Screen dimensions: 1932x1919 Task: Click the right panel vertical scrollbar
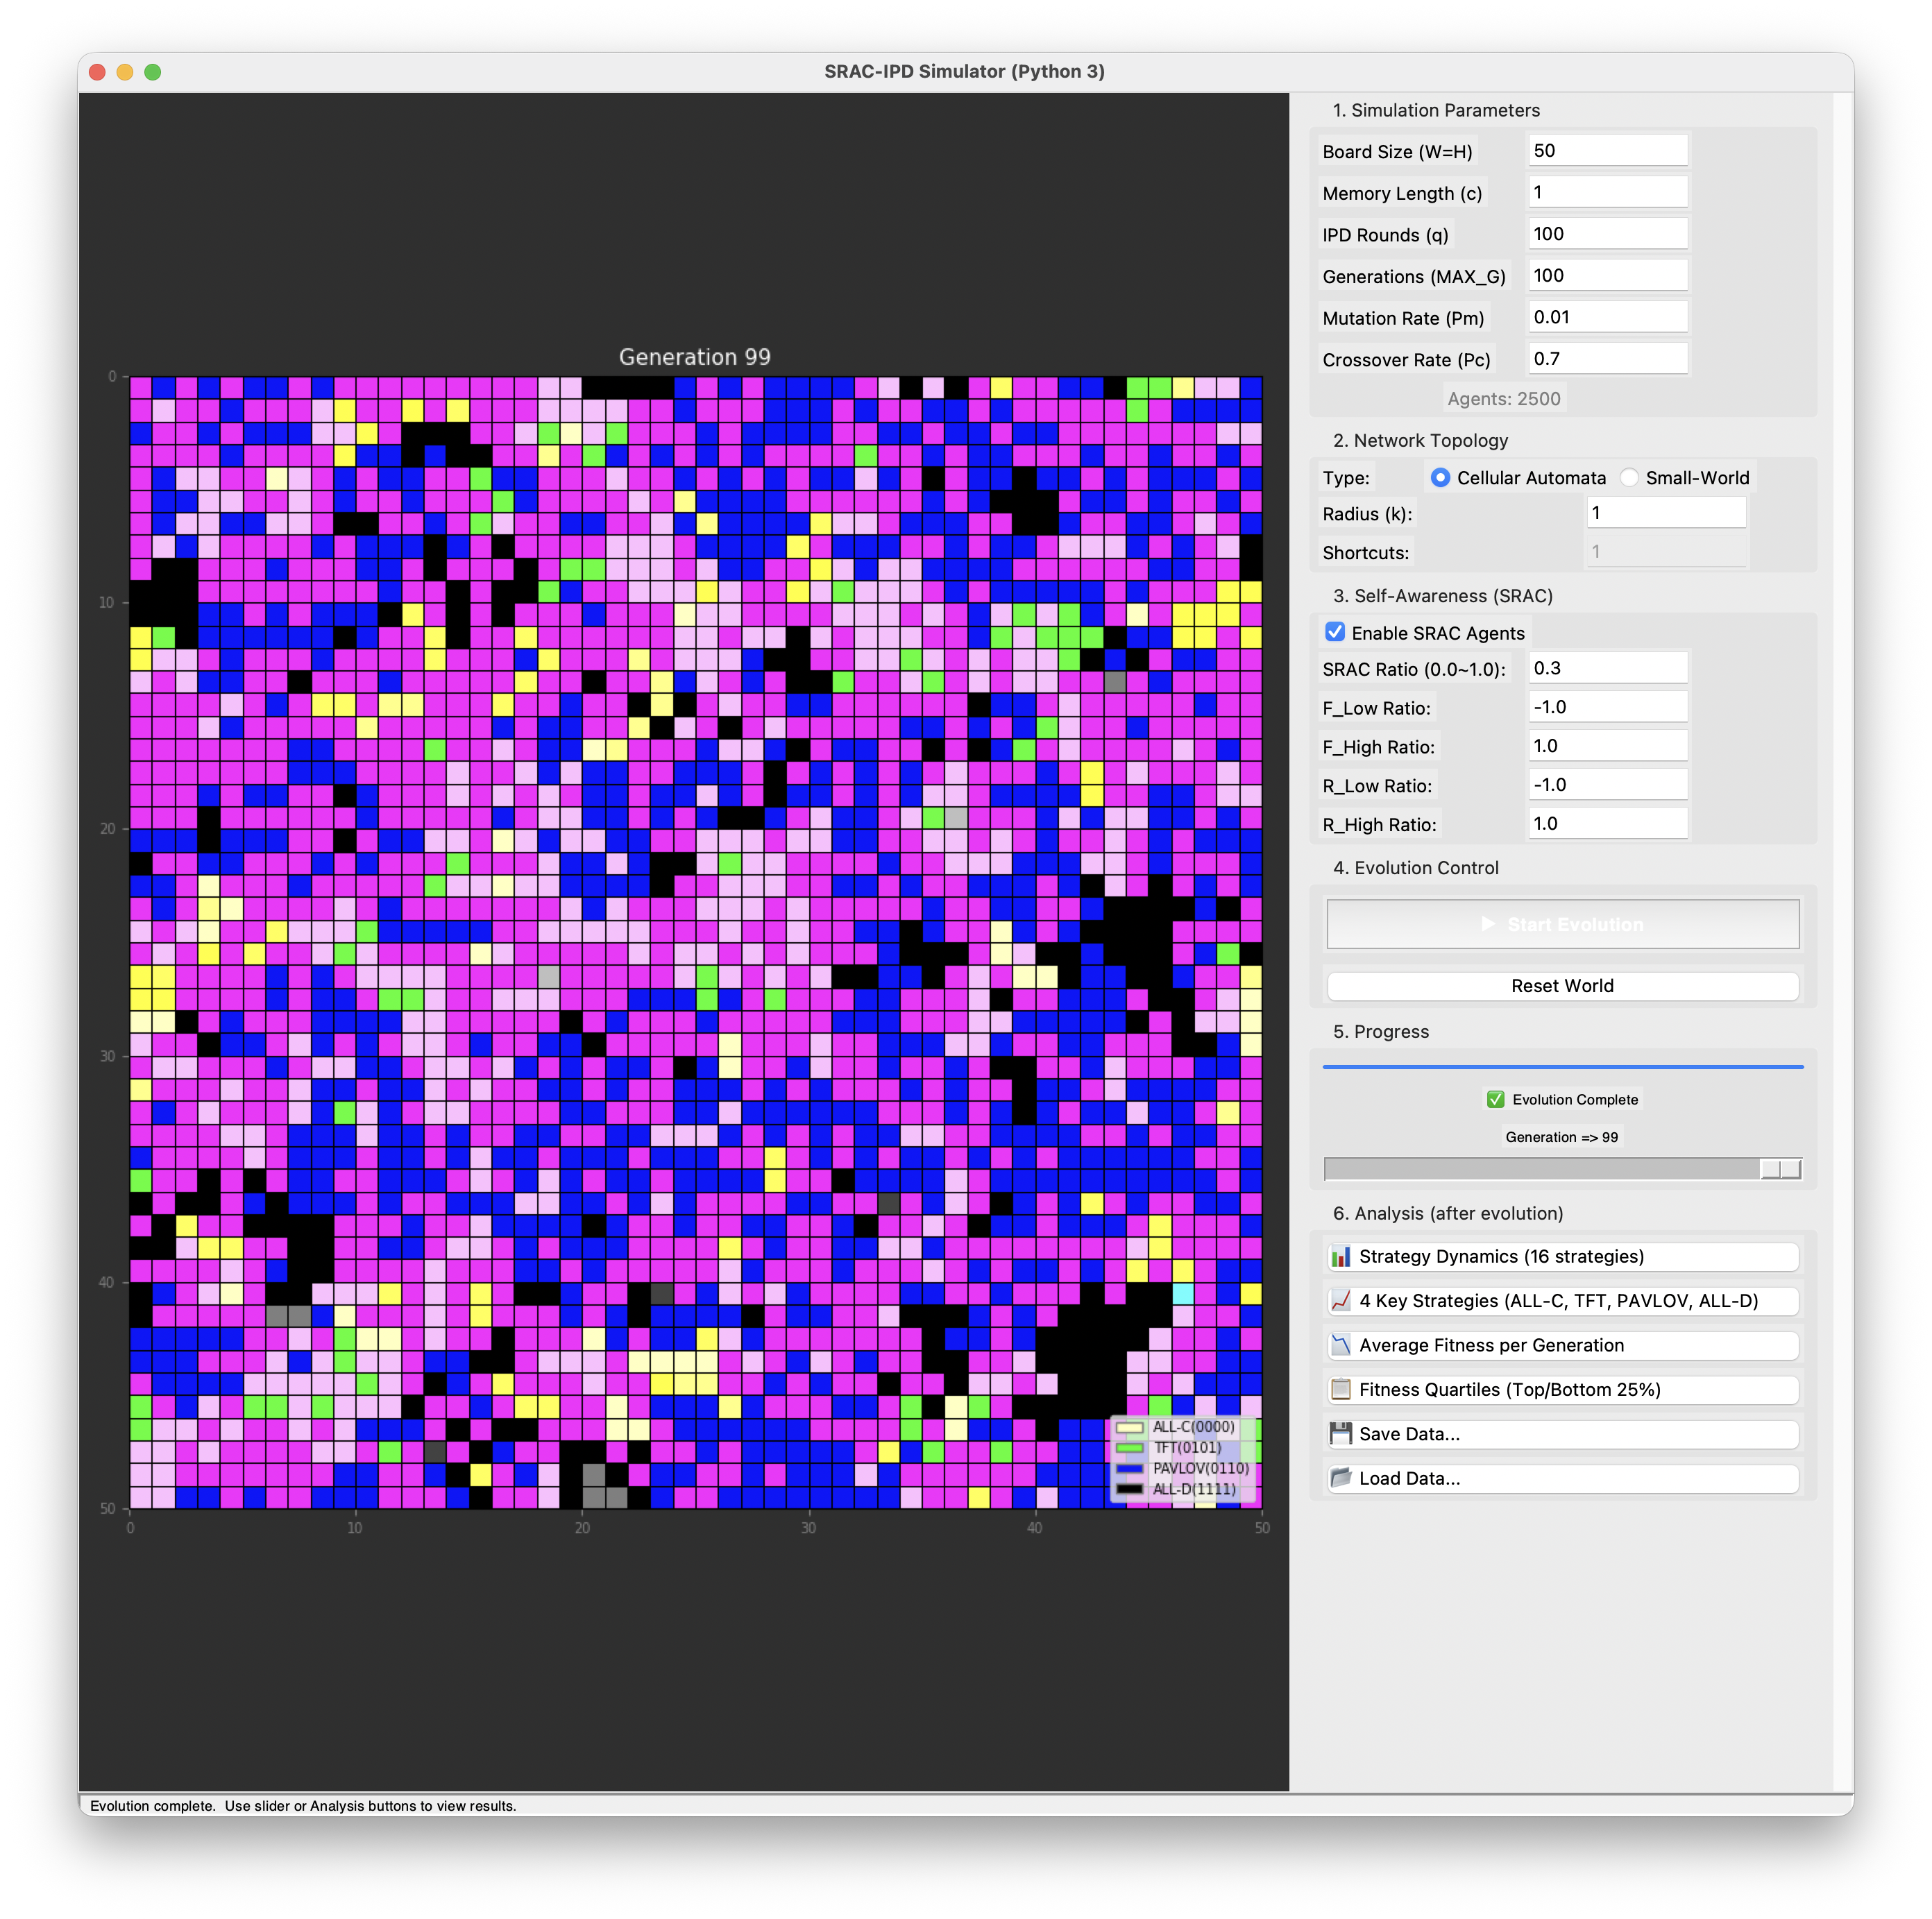click(x=1843, y=900)
